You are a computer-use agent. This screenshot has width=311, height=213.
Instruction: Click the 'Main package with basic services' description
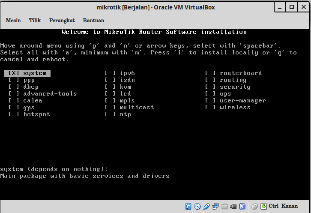[85, 176]
